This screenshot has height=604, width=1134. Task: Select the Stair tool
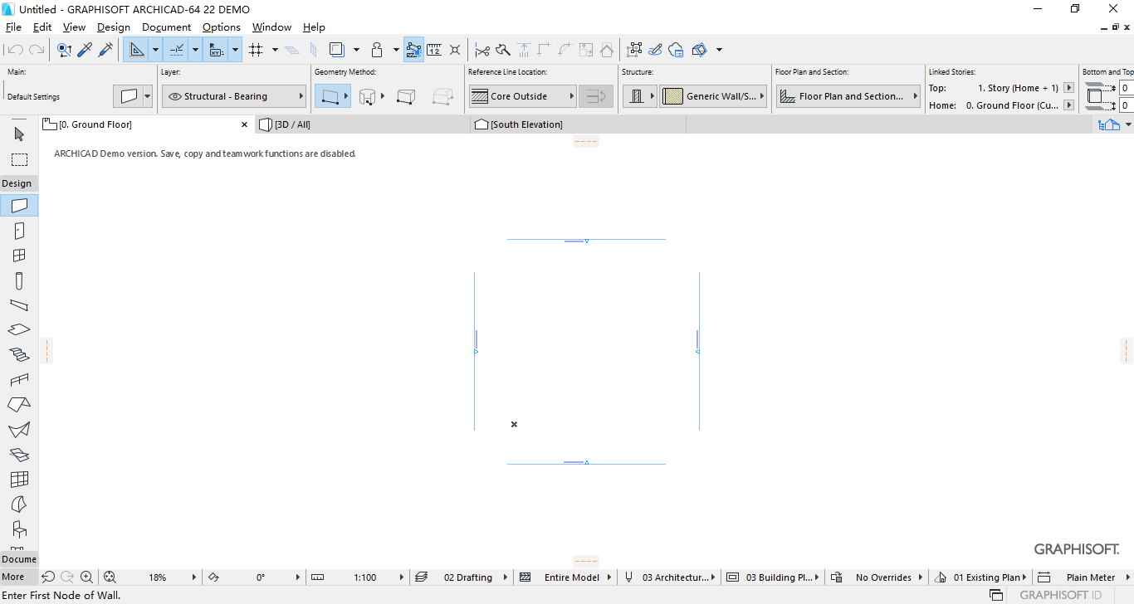point(19,355)
